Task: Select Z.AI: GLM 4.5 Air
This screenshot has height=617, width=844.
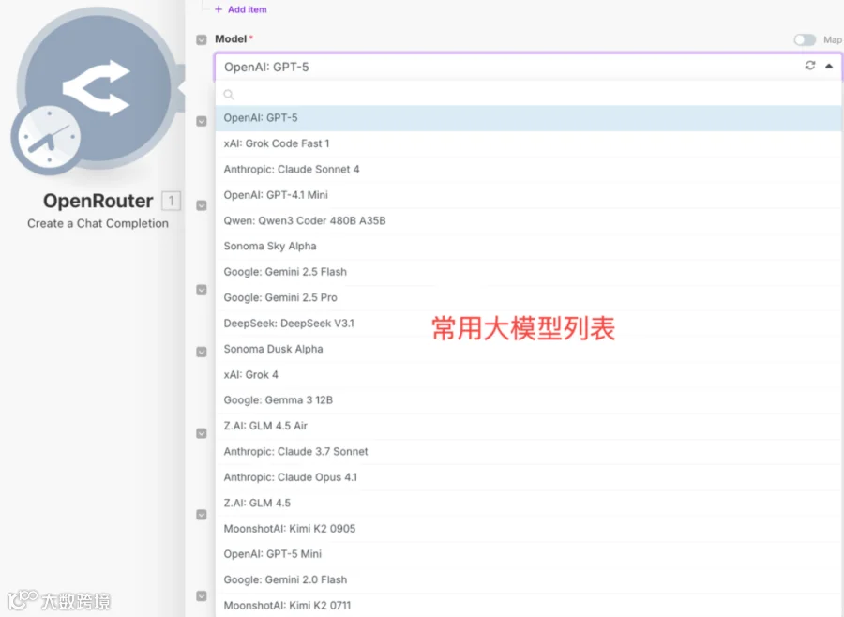Action: click(528, 426)
